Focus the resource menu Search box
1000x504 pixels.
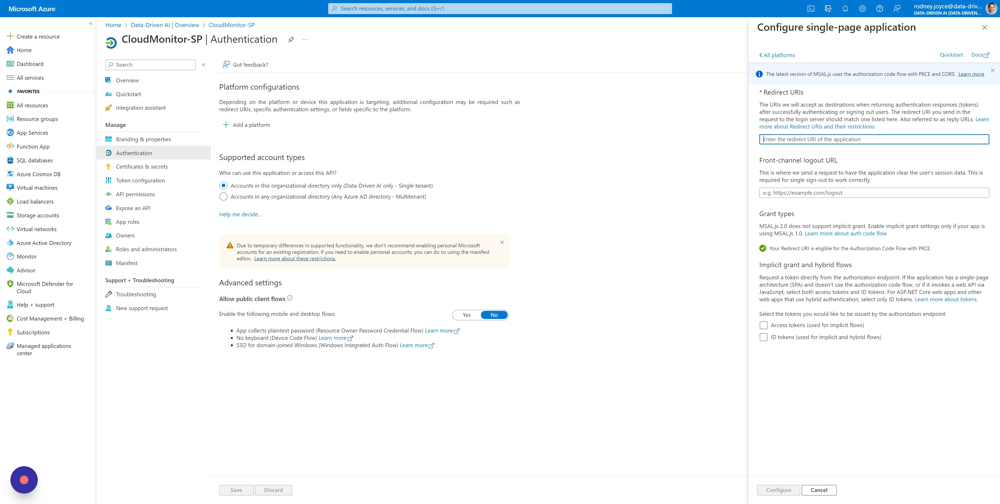coord(150,65)
